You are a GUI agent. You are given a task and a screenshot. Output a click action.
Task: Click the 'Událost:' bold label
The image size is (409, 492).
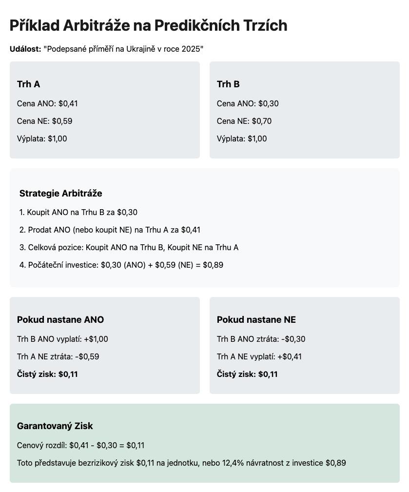tap(25, 49)
